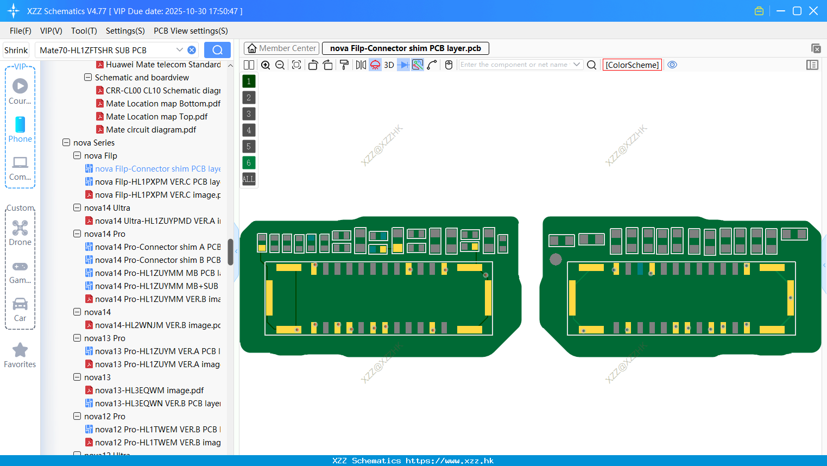Open the Course sidebar icon

20,91
